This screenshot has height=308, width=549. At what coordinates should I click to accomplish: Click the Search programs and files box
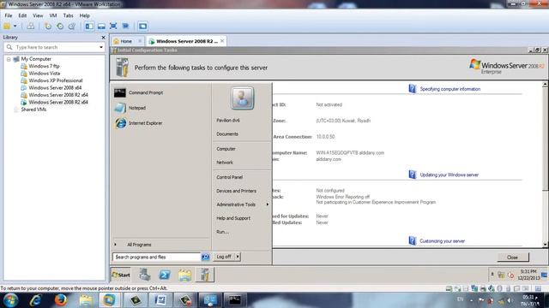[x=157, y=257]
